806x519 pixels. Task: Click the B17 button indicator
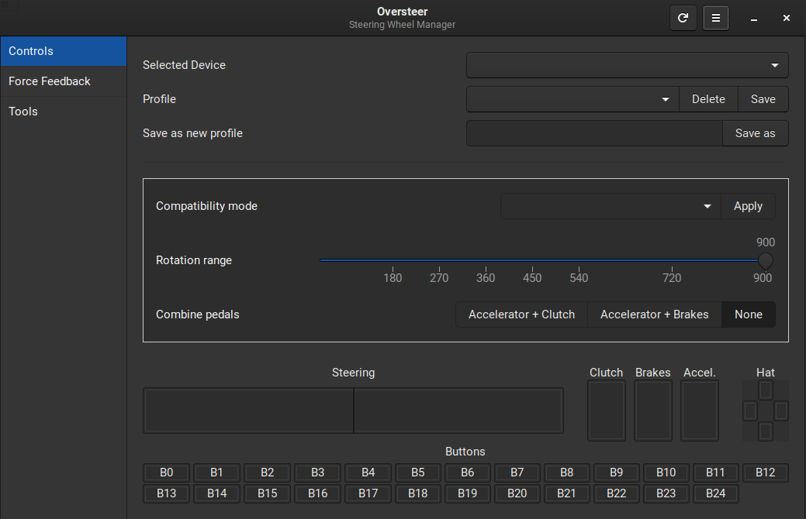coord(368,494)
